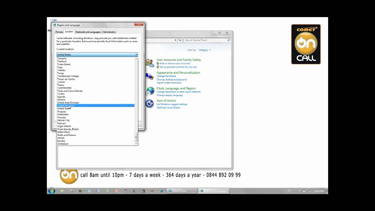This screenshot has height=211, width=375.
Task: Switch to the Formats tab
Action: point(59,32)
